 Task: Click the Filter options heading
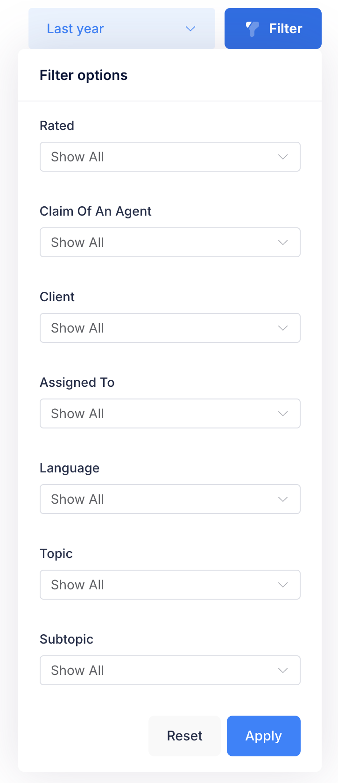point(84,75)
